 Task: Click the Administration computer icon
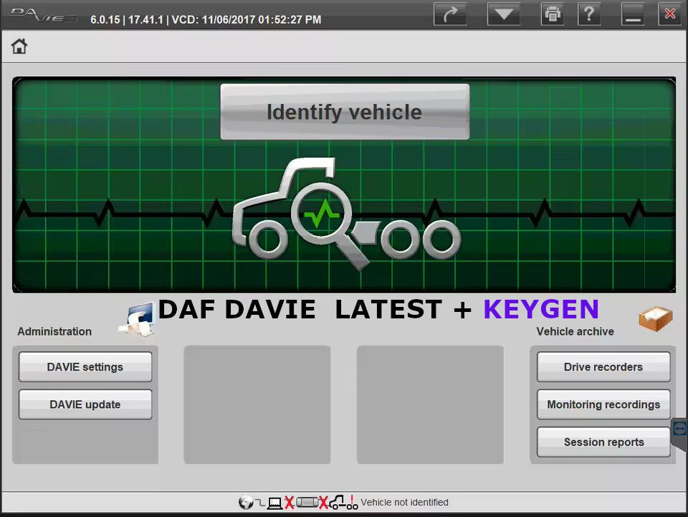pyautogui.click(x=135, y=319)
